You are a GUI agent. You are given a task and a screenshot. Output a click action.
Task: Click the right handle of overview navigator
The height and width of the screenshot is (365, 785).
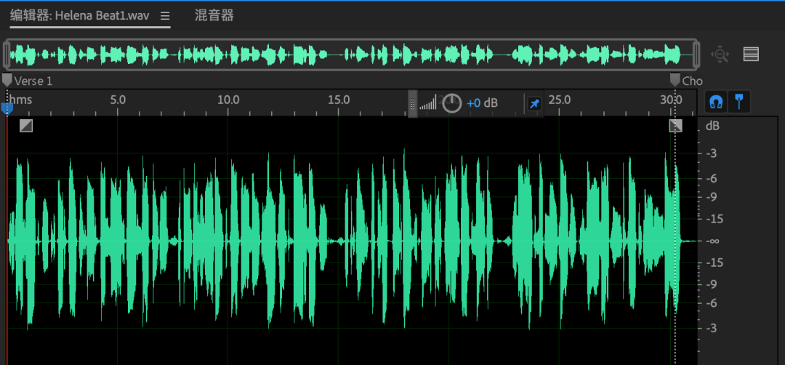(695, 54)
